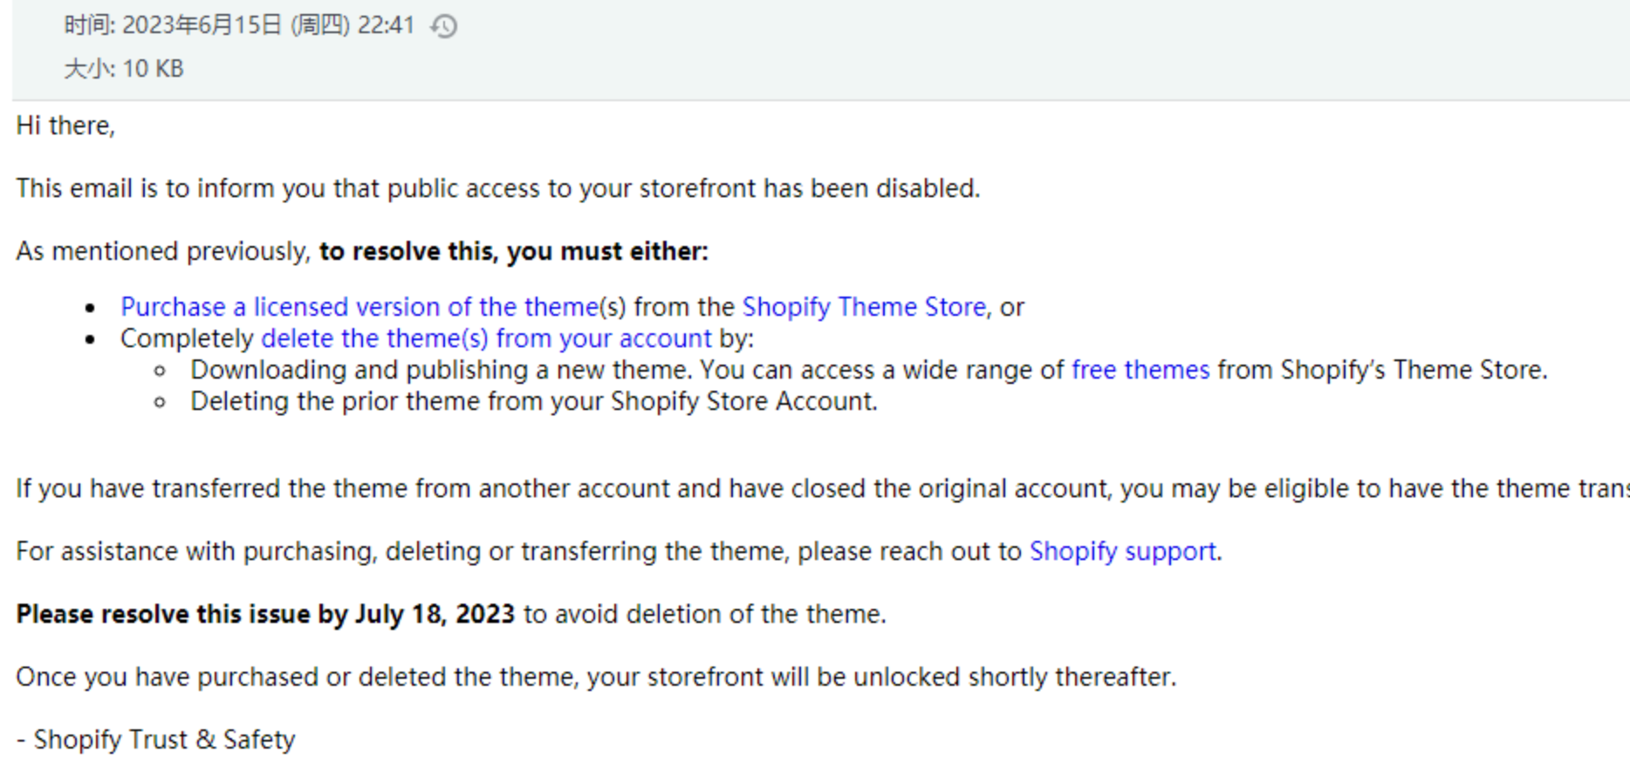Viewport: 1630px width, 766px height.
Task: Click bold deadline 'Please resolve this issue by July 18, 2023'
Action: [265, 614]
